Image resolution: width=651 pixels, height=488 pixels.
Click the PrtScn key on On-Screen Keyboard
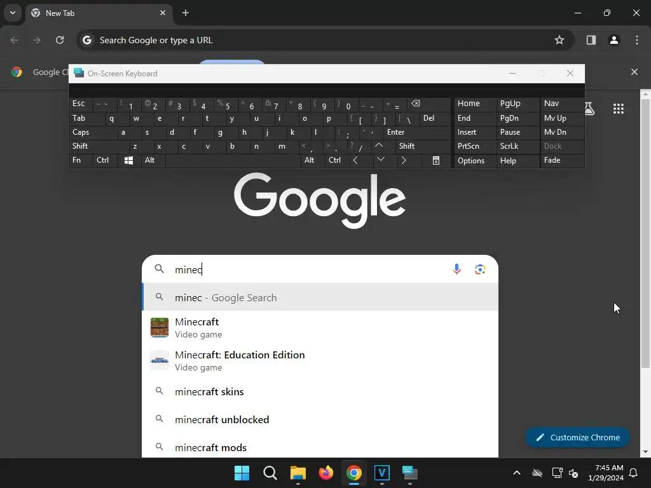point(476,146)
